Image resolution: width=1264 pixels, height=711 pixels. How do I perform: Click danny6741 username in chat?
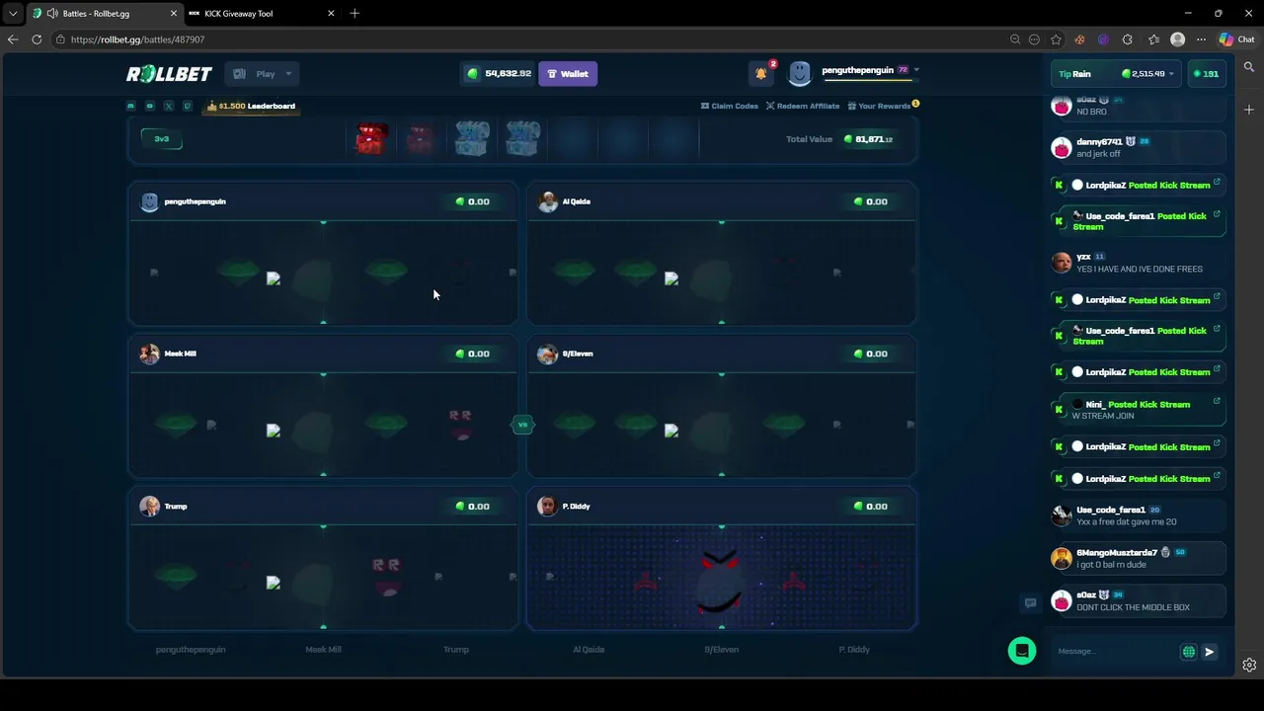pos(1099,142)
